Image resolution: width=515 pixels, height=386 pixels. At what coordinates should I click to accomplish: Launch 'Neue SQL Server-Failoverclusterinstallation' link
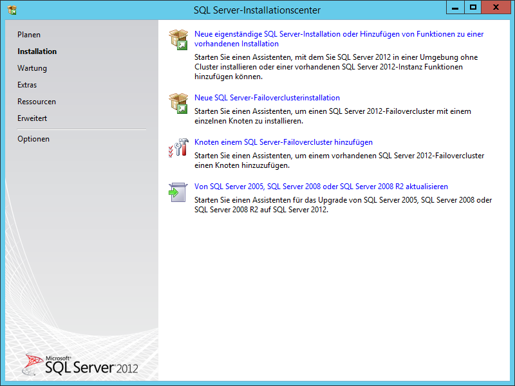click(x=267, y=98)
